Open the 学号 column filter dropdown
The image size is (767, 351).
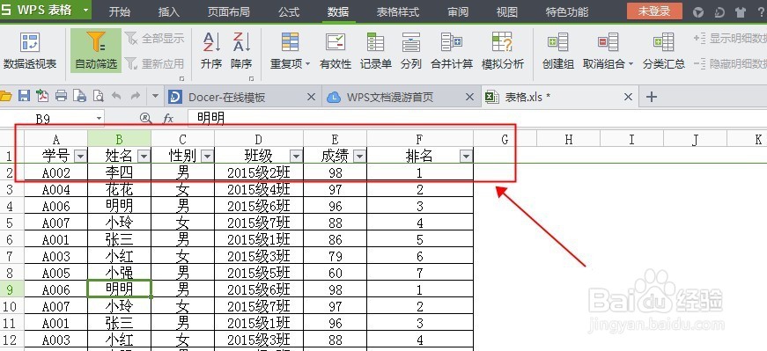(x=80, y=157)
